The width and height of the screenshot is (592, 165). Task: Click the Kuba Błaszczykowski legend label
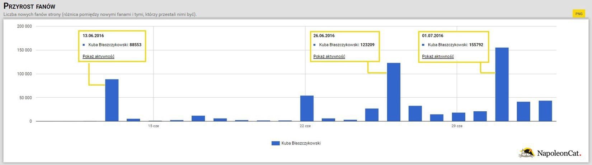coord(301,143)
